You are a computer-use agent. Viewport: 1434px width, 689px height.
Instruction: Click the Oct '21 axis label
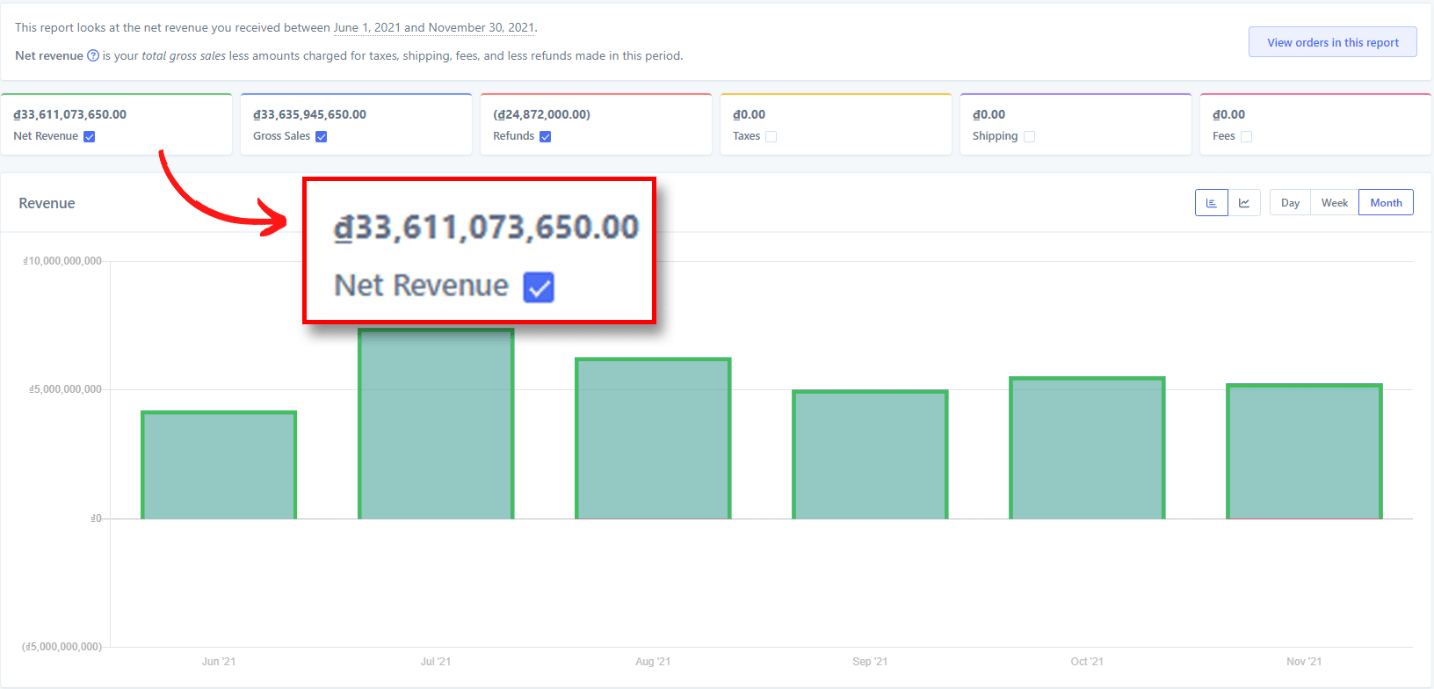[x=1087, y=662]
